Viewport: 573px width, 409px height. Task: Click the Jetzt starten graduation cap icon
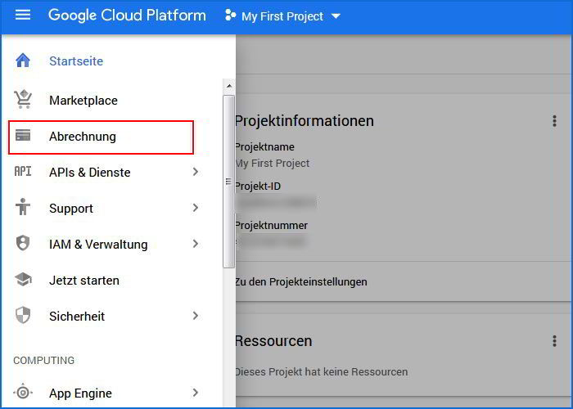(23, 280)
